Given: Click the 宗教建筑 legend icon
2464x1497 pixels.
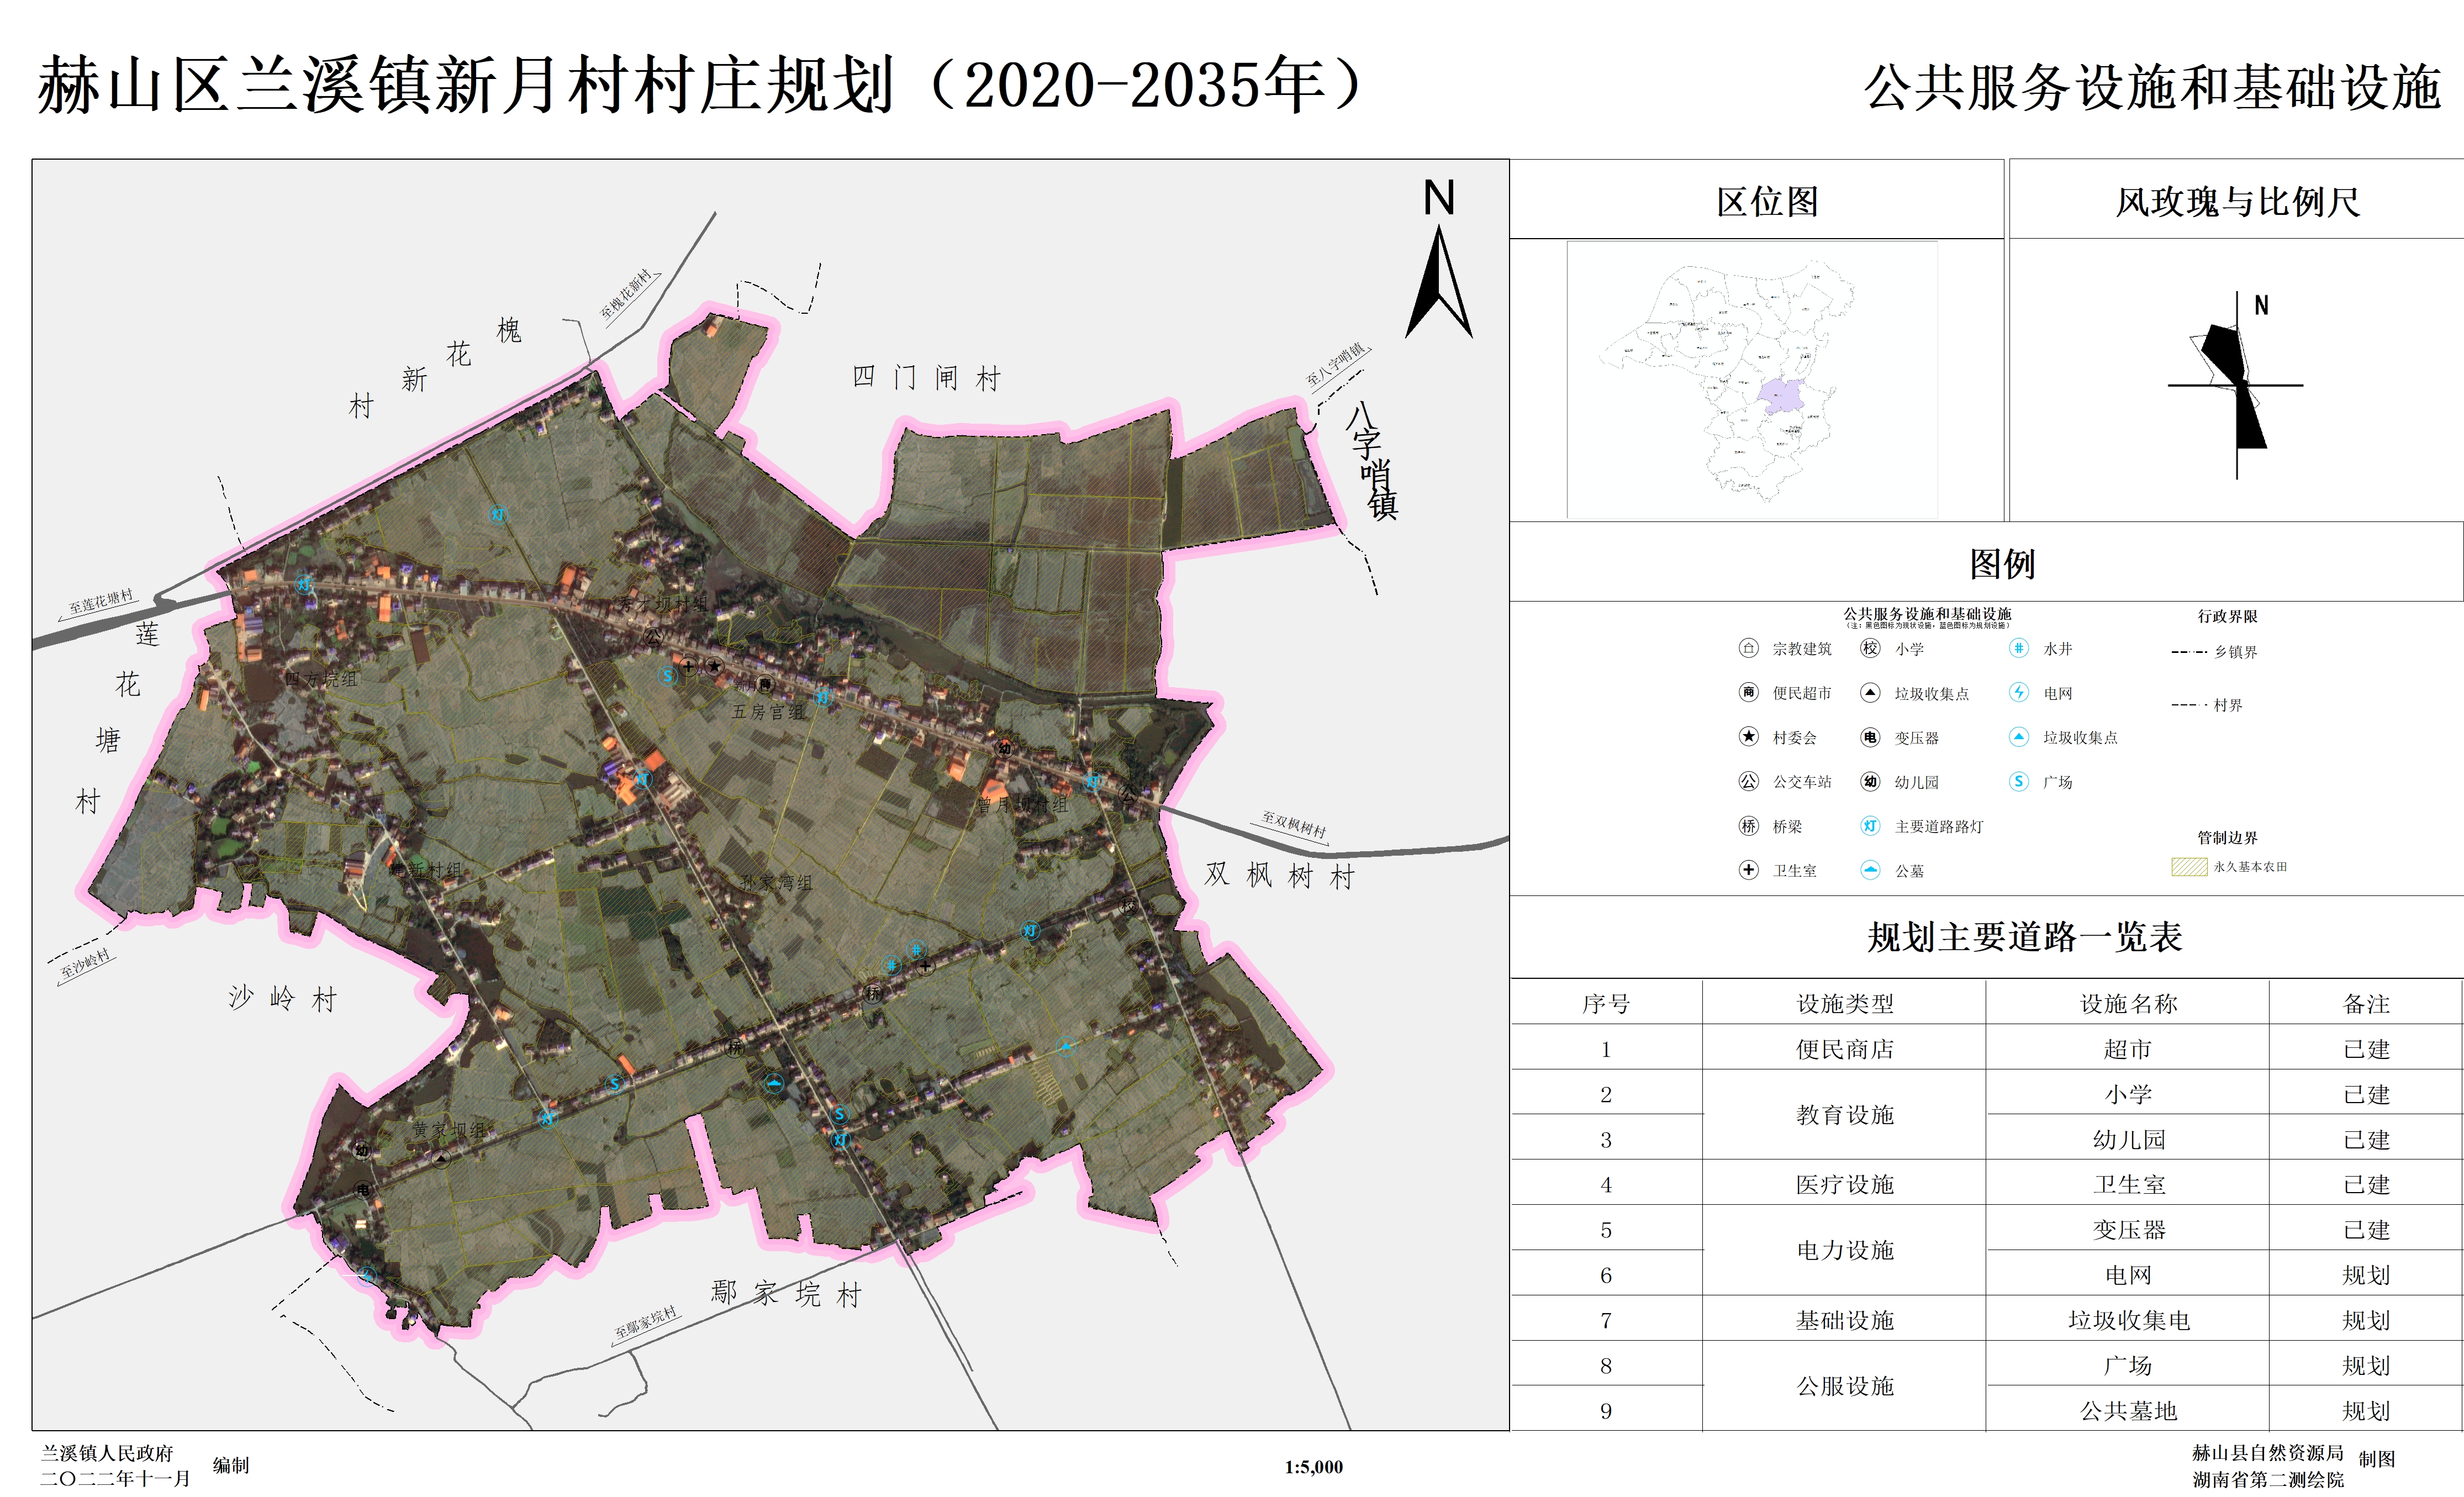Looking at the screenshot, I should (x=1748, y=648).
